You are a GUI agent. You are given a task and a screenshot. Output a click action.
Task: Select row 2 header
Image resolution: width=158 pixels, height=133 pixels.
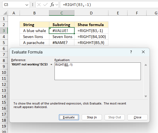point(4,25)
